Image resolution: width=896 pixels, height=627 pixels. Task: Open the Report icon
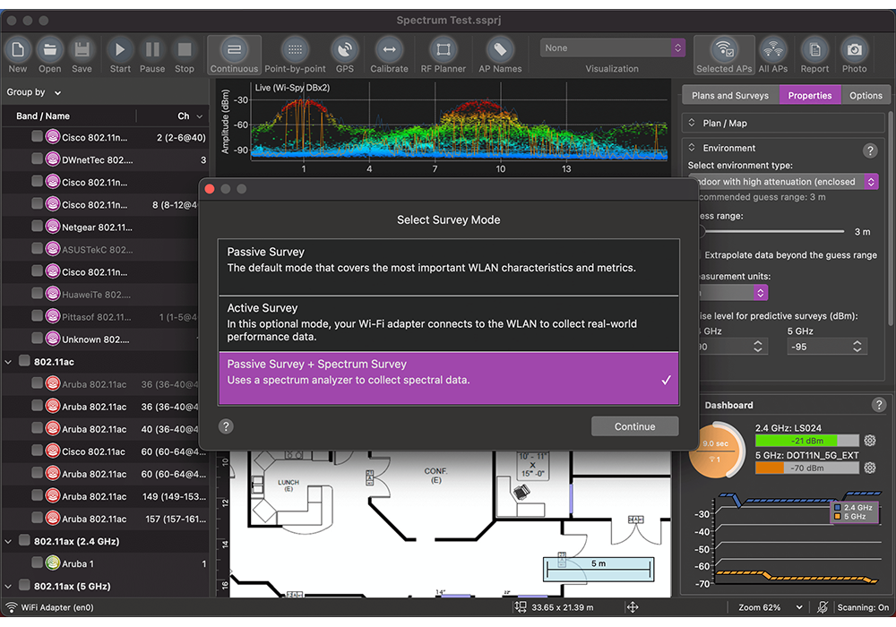814,50
